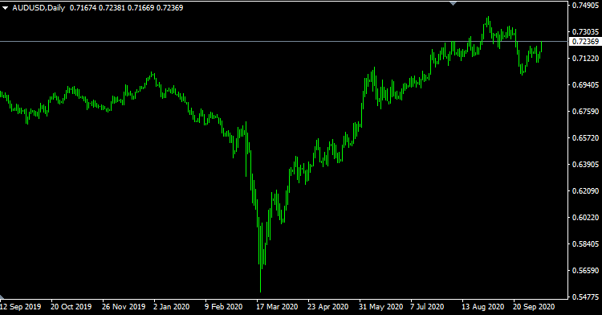Click the 0.62090 price scale label
602x315 pixels.
(585, 191)
